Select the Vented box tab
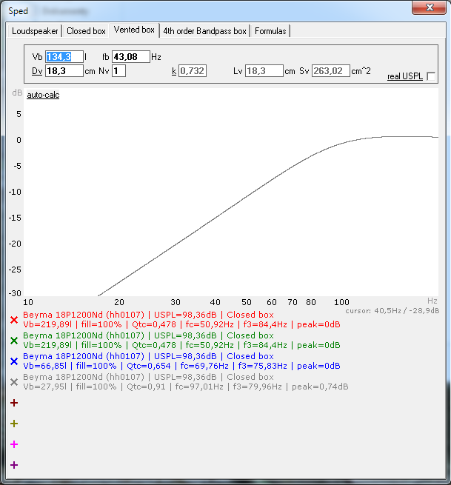The width and height of the screenshot is (451, 485). 134,30
